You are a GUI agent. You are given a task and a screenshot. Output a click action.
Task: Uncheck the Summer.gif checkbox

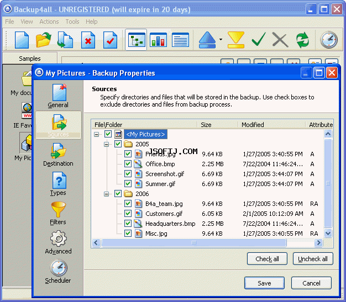coord(128,184)
